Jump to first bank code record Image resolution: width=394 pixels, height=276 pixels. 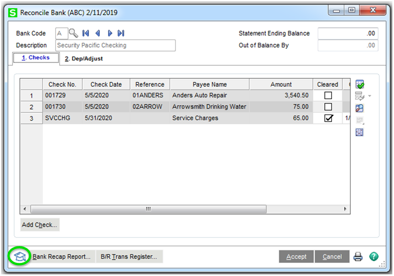[86, 33]
